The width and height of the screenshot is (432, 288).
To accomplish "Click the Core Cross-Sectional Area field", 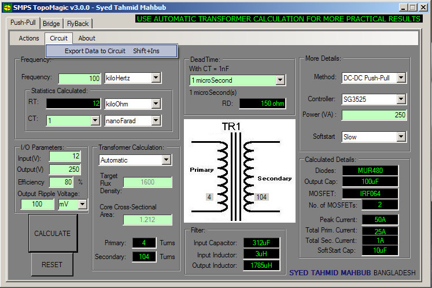I will click(147, 220).
